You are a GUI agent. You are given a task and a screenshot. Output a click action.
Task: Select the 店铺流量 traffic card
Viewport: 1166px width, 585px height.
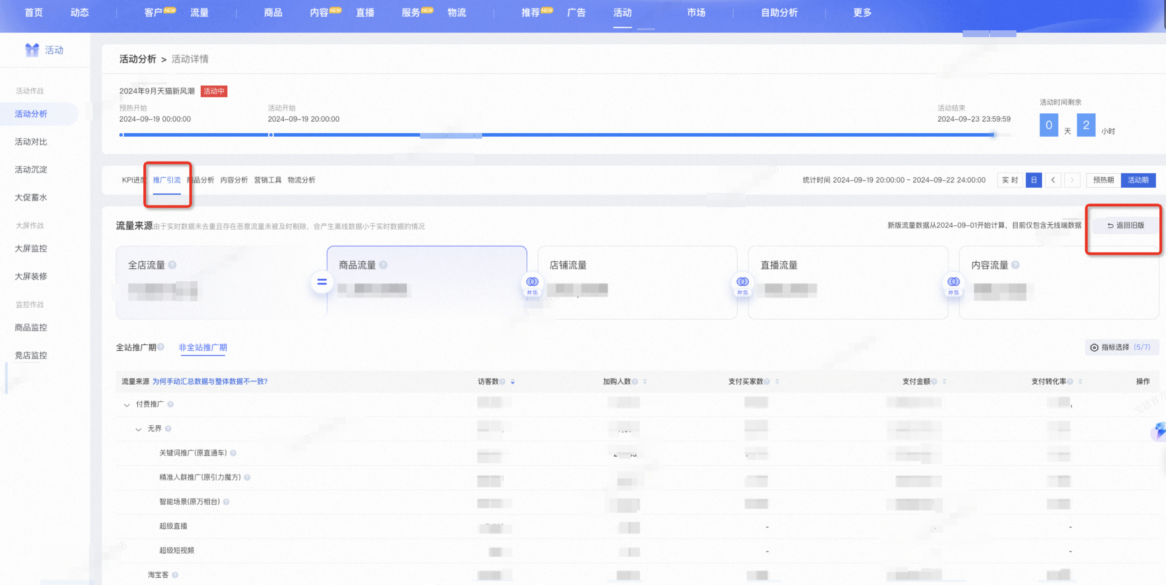(x=637, y=283)
